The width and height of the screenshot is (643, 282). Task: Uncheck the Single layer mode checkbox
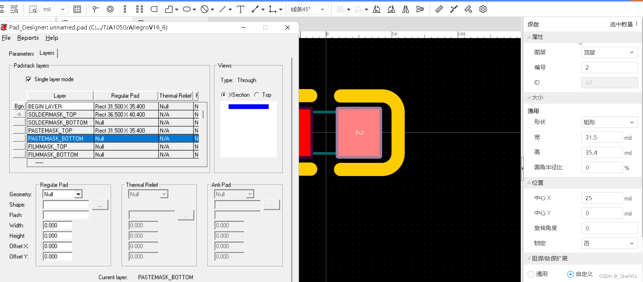tap(29, 79)
